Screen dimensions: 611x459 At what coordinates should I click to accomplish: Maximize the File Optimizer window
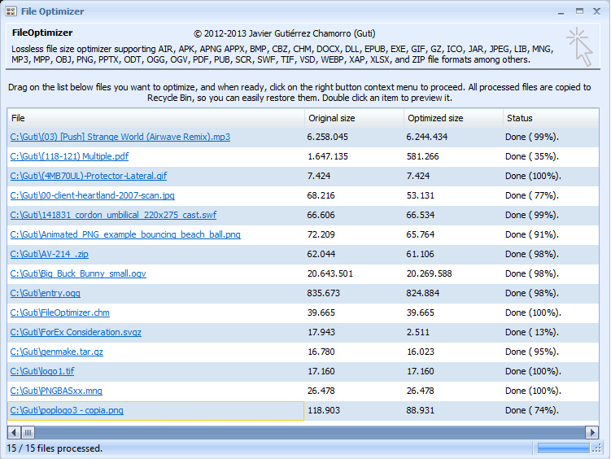(579, 11)
